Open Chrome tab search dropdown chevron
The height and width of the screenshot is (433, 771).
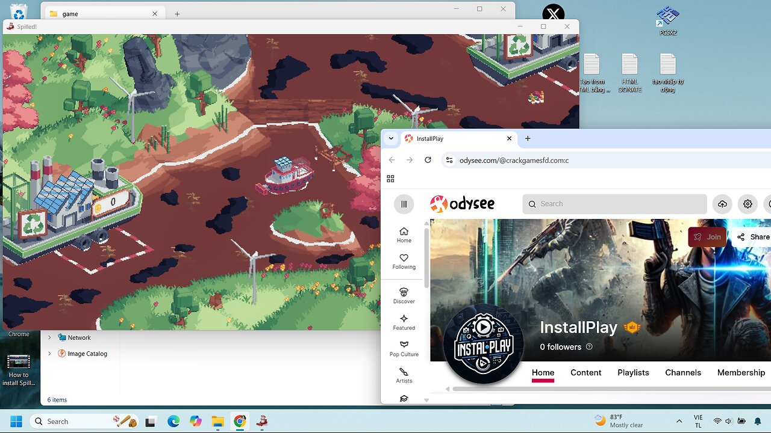(x=391, y=138)
